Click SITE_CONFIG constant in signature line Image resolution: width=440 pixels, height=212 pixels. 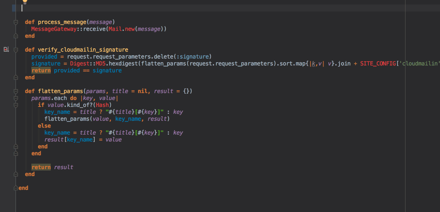pyautogui.click(x=378, y=64)
